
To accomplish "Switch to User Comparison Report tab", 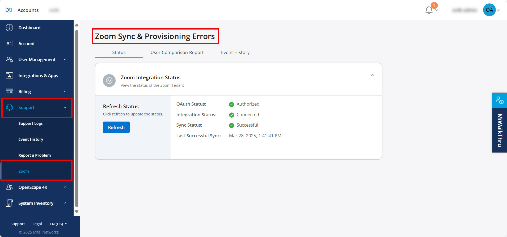I will tap(177, 52).
